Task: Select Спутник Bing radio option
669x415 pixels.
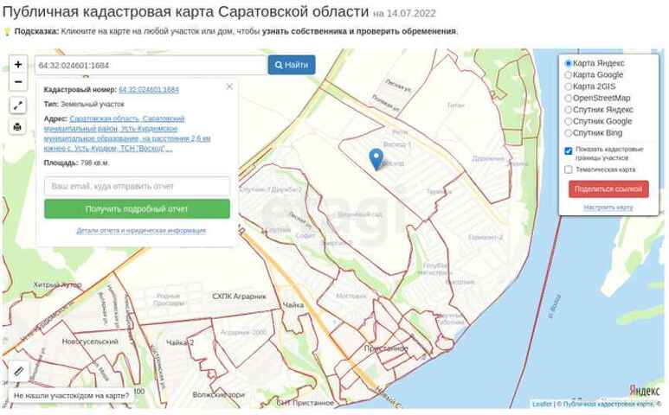Action: click(568, 133)
